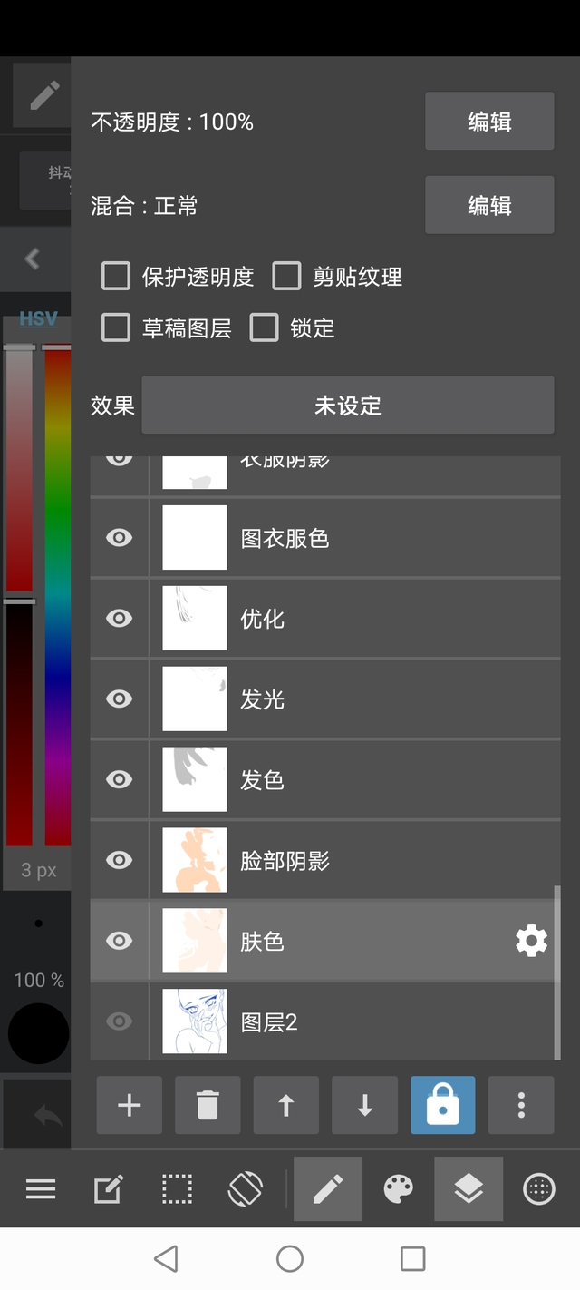Move layer down with the down arrow

364,1105
